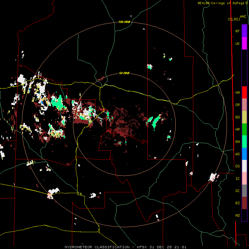Click the DS legend label

coord(238,166)
